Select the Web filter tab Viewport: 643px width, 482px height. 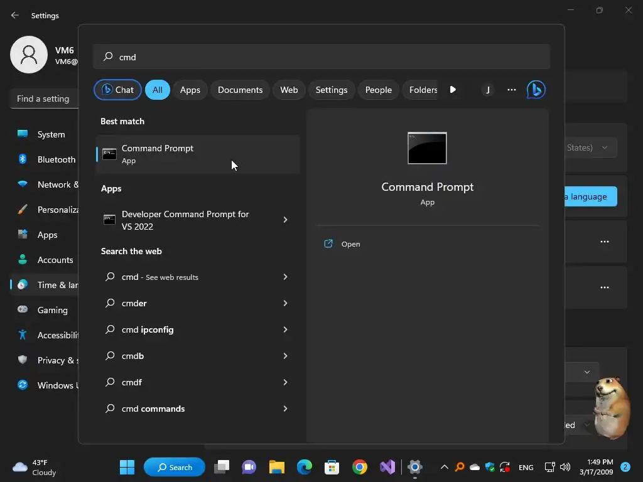point(289,90)
